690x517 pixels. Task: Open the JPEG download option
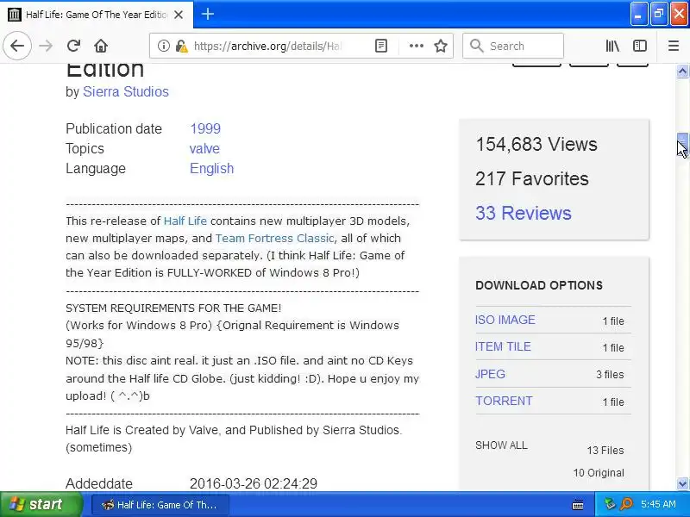[490, 374]
